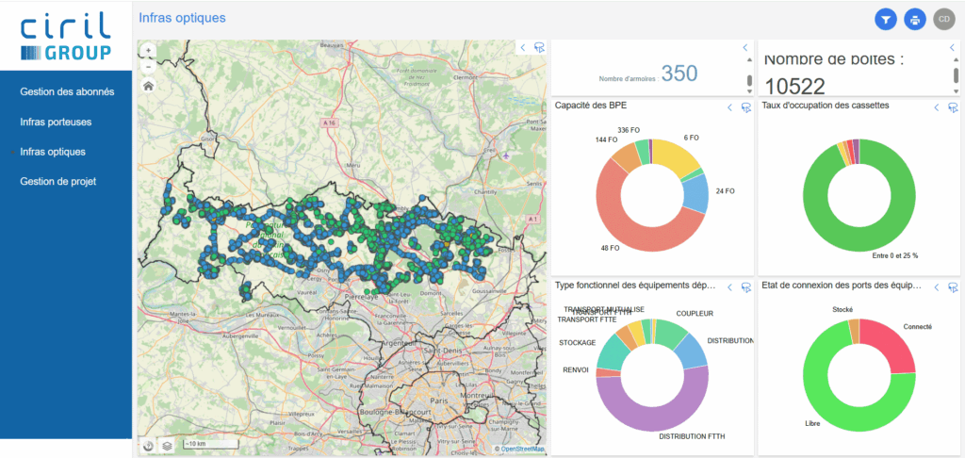
Task: Activate lasso selection on Type fonctionnel des équipements
Action: coord(746,287)
